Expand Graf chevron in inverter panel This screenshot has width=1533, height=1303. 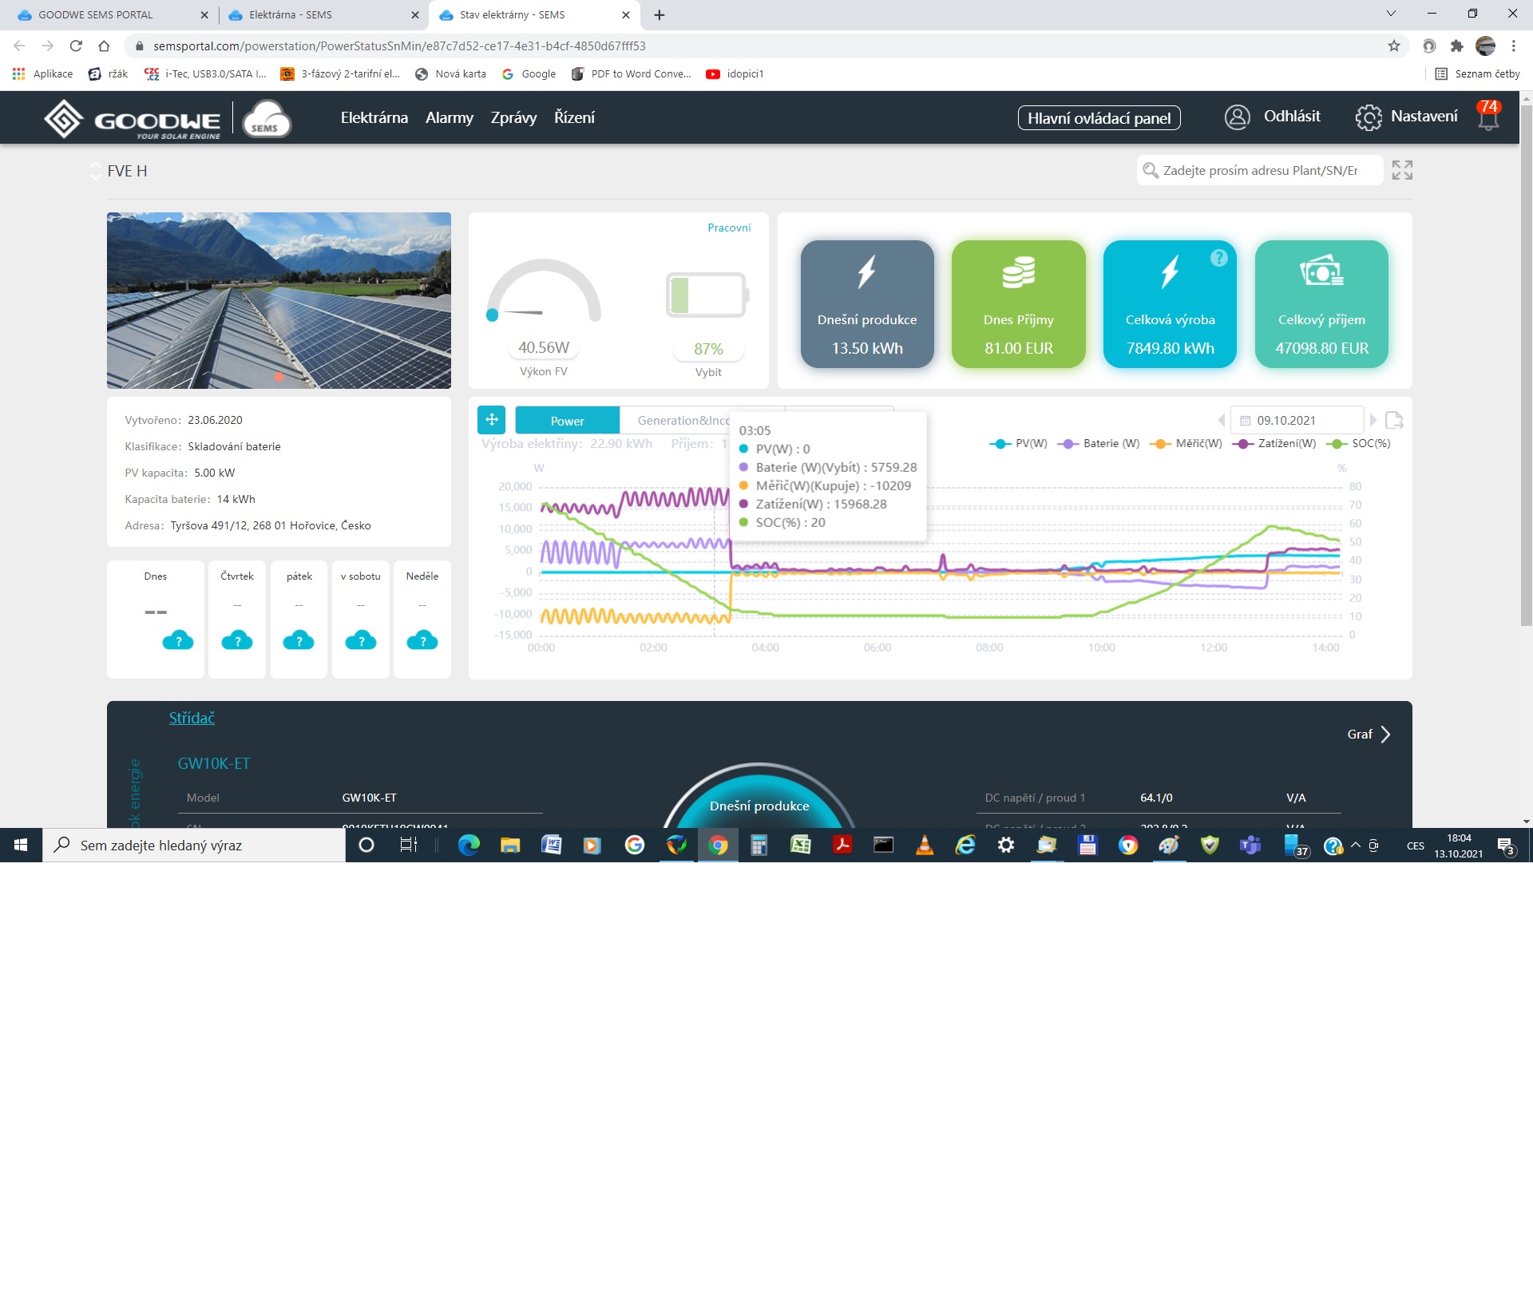(x=1385, y=735)
